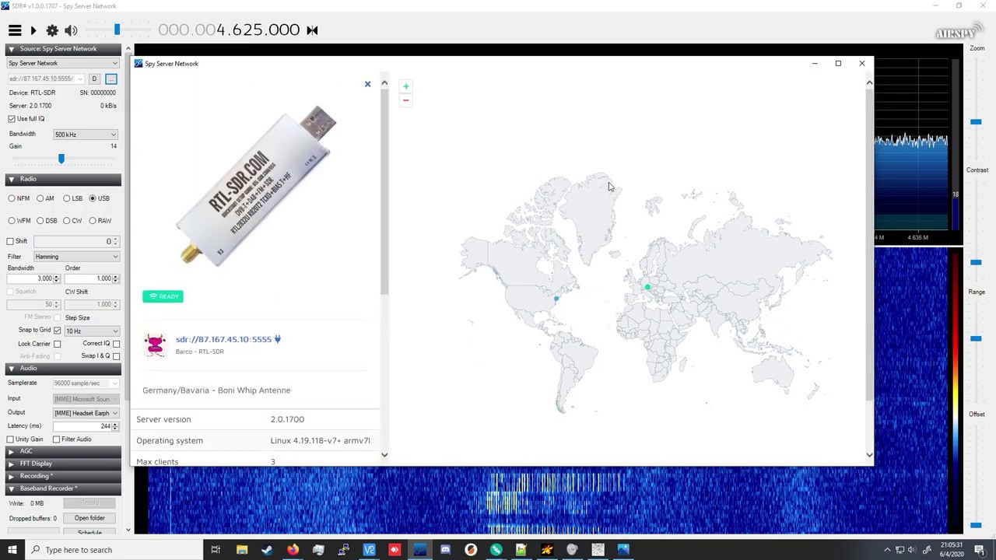Open the SDR# hamburger main menu
The image size is (996, 560).
pos(15,30)
